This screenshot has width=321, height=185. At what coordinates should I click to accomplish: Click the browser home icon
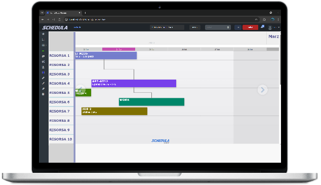59,19
